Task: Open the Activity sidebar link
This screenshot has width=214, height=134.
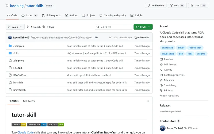Action: pyautogui.click(x=166, y=70)
